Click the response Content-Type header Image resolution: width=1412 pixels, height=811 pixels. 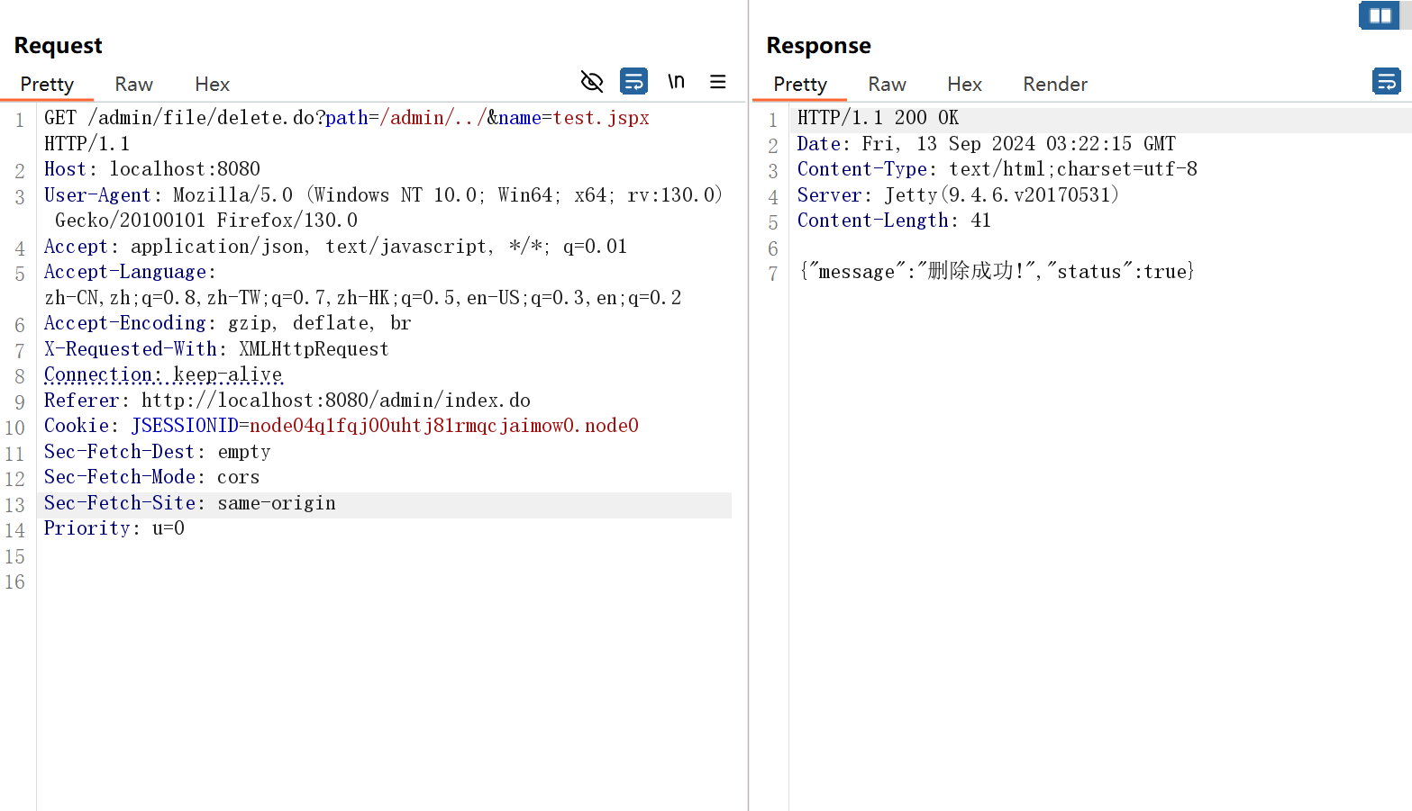[x=998, y=169]
